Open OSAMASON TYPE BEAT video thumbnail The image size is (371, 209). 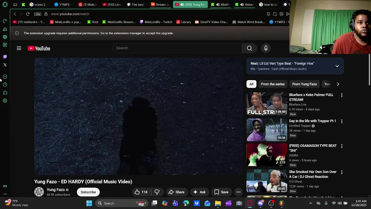click(x=267, y=154)
